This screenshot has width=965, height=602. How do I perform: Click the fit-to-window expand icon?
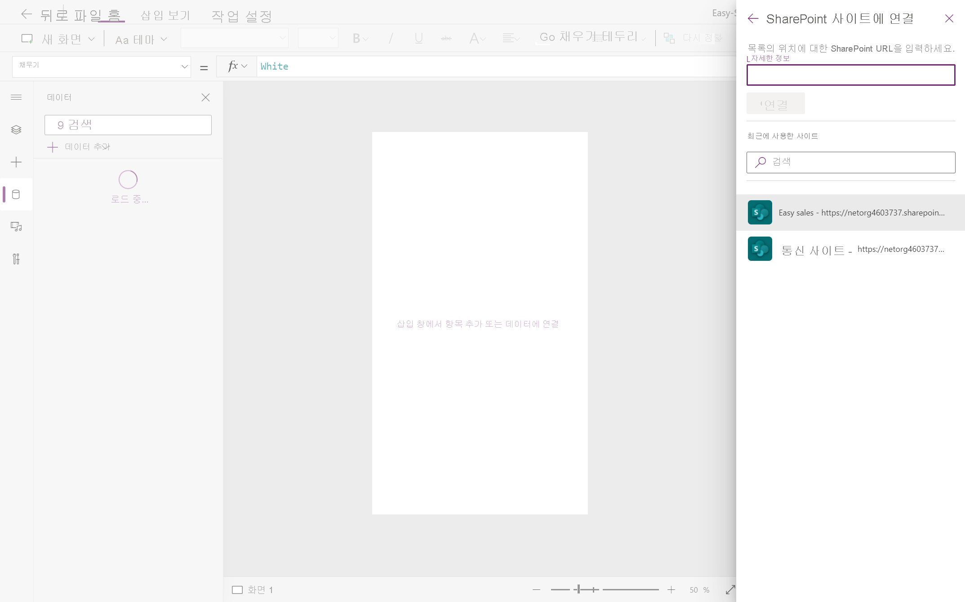[x=730, y=589]
